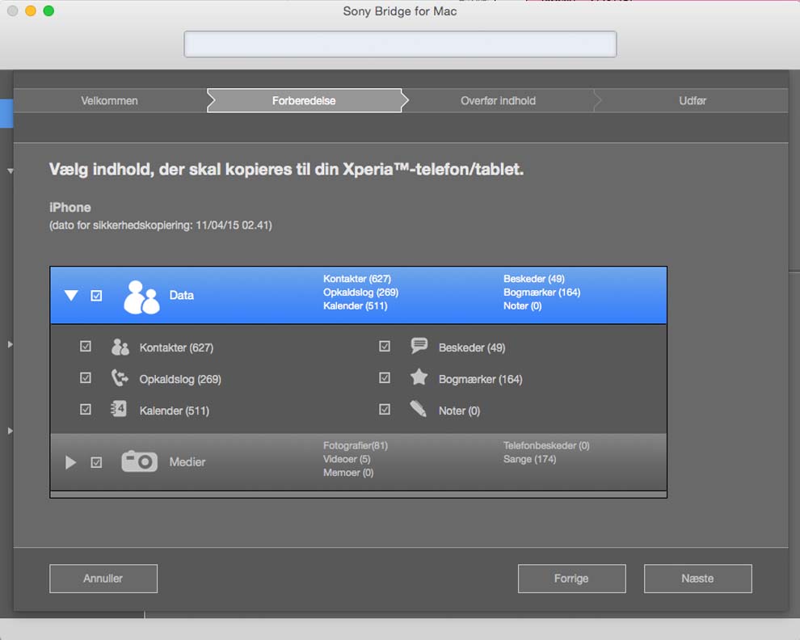Screen dimensions: 800x640
Task: Click Memoer (0) in Medier summary
Action: click(x=348, y=473)
